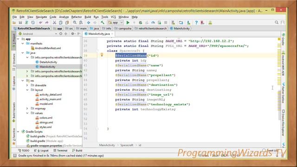Image resolution: width=297 pixels, height=167 pixels.
Task: Click the RetrofitClientSideSearch breadcrumb
Action: (32, 28)
